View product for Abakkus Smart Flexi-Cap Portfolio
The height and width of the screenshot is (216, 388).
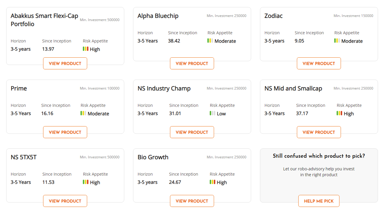(x=65, y=64)
